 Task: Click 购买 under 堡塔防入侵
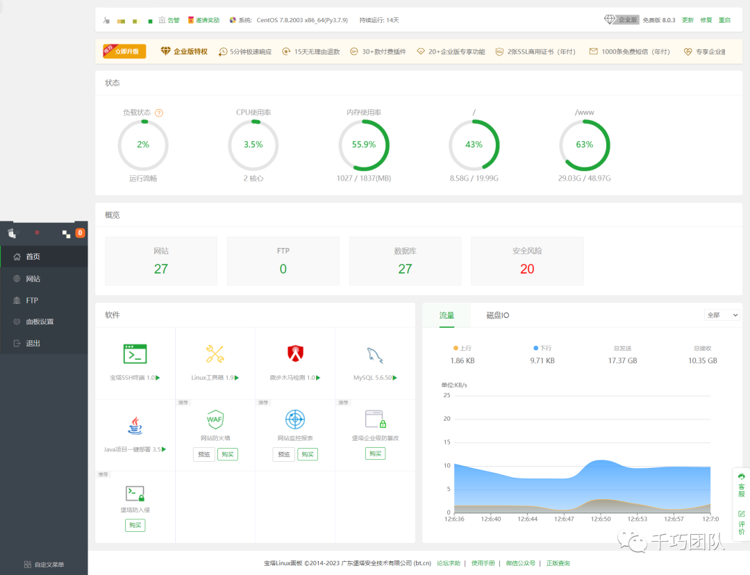click(x=135, y=525)
